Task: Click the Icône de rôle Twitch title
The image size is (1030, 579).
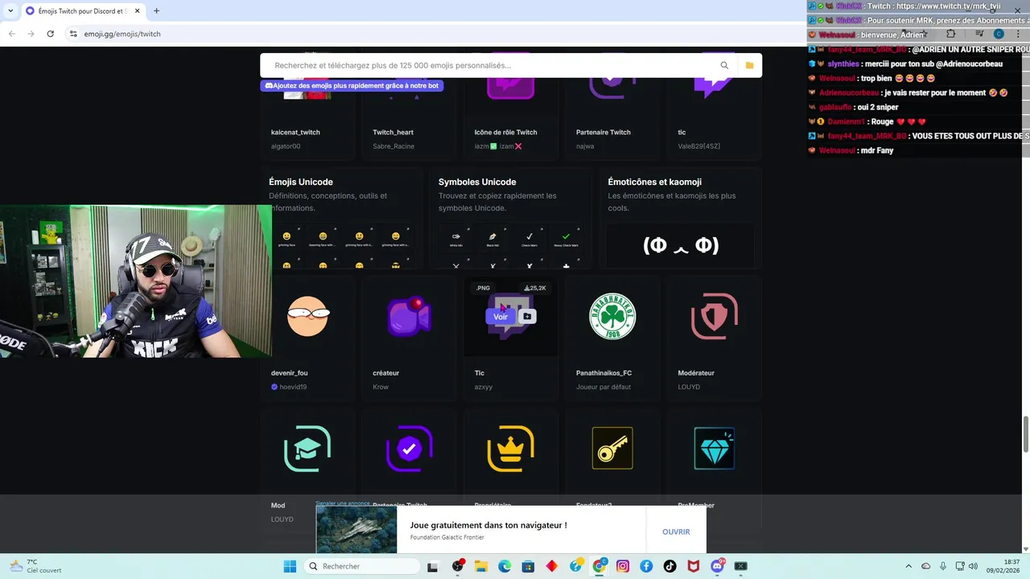Action: (x=505, y=132)
